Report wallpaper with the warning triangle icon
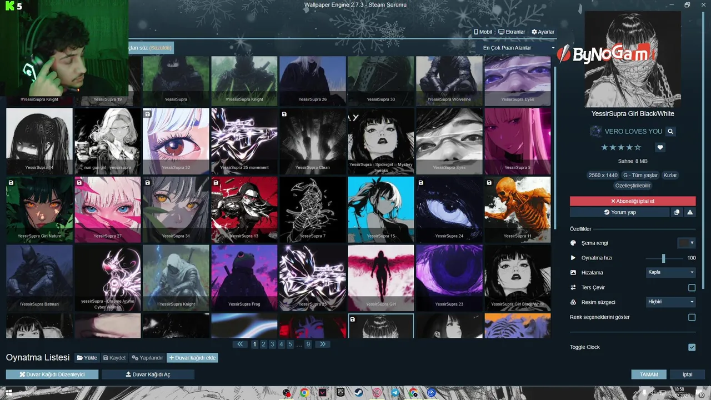The image size is (711, 400). point(690,212)
